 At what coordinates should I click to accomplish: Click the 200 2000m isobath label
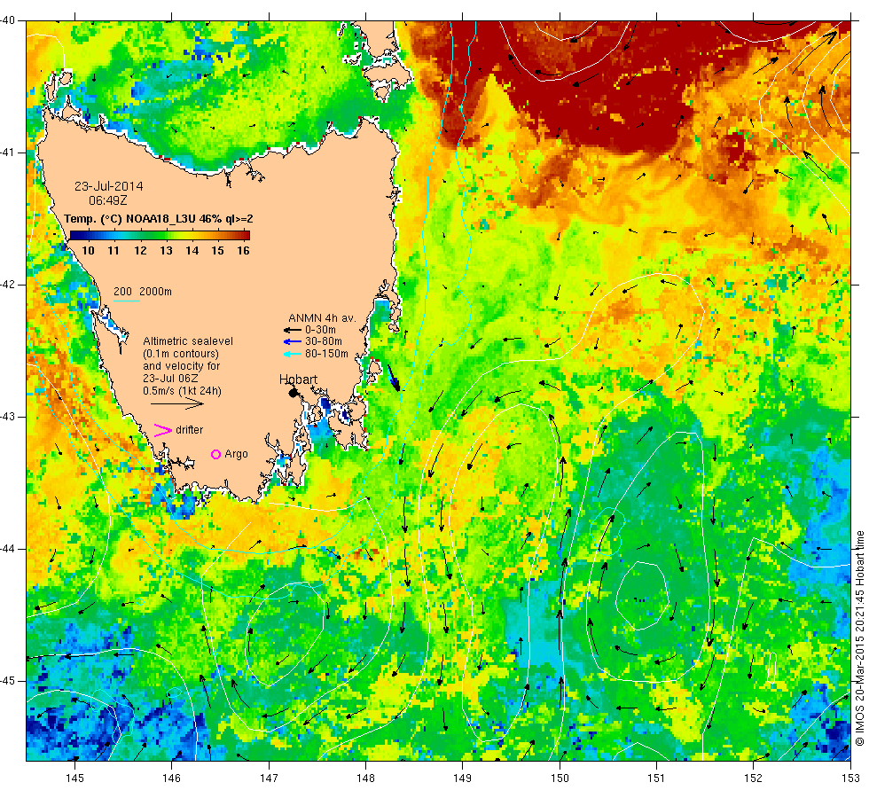[x=143, y=292]
